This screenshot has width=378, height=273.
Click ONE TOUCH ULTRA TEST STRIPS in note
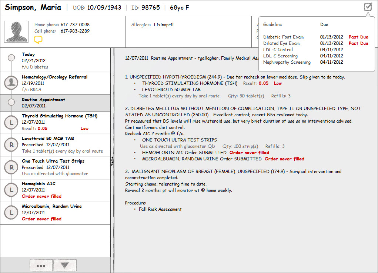(x=179, y=140)
